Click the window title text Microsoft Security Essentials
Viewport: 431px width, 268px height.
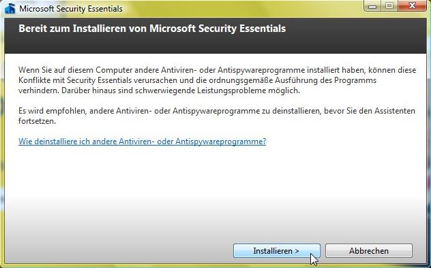(71, 9)
